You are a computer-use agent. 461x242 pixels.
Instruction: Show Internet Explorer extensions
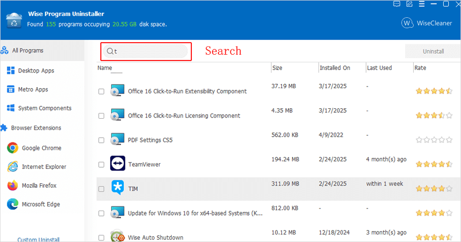44,167
